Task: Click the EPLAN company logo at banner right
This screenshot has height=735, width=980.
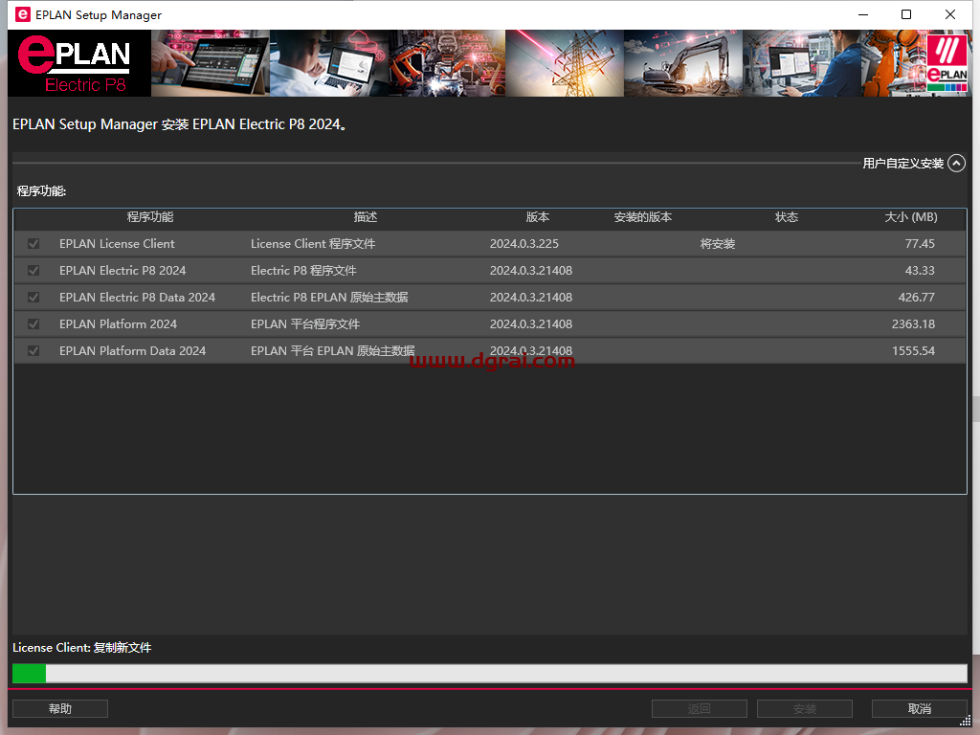Action: click(x=947, y=62)
